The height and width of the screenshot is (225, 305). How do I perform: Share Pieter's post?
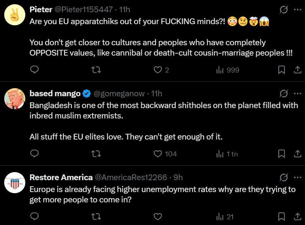pyautogui.click(x=297, y=70)
